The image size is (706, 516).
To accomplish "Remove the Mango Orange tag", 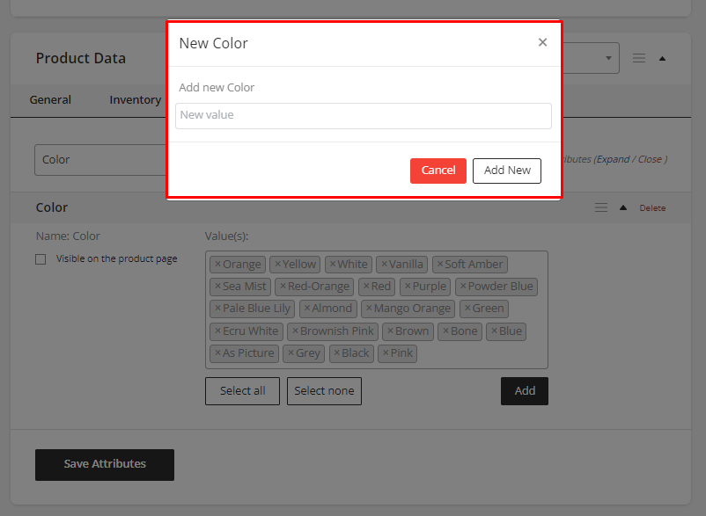I will coord(369,309).
